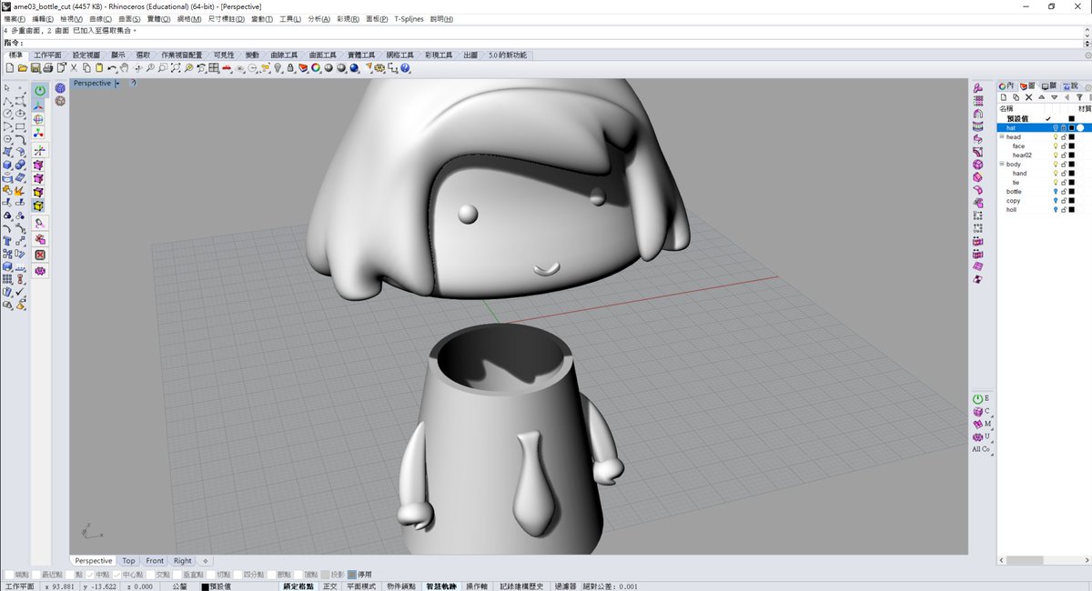
Task: Add viewport tab with plus button
Action: point(206,561)
